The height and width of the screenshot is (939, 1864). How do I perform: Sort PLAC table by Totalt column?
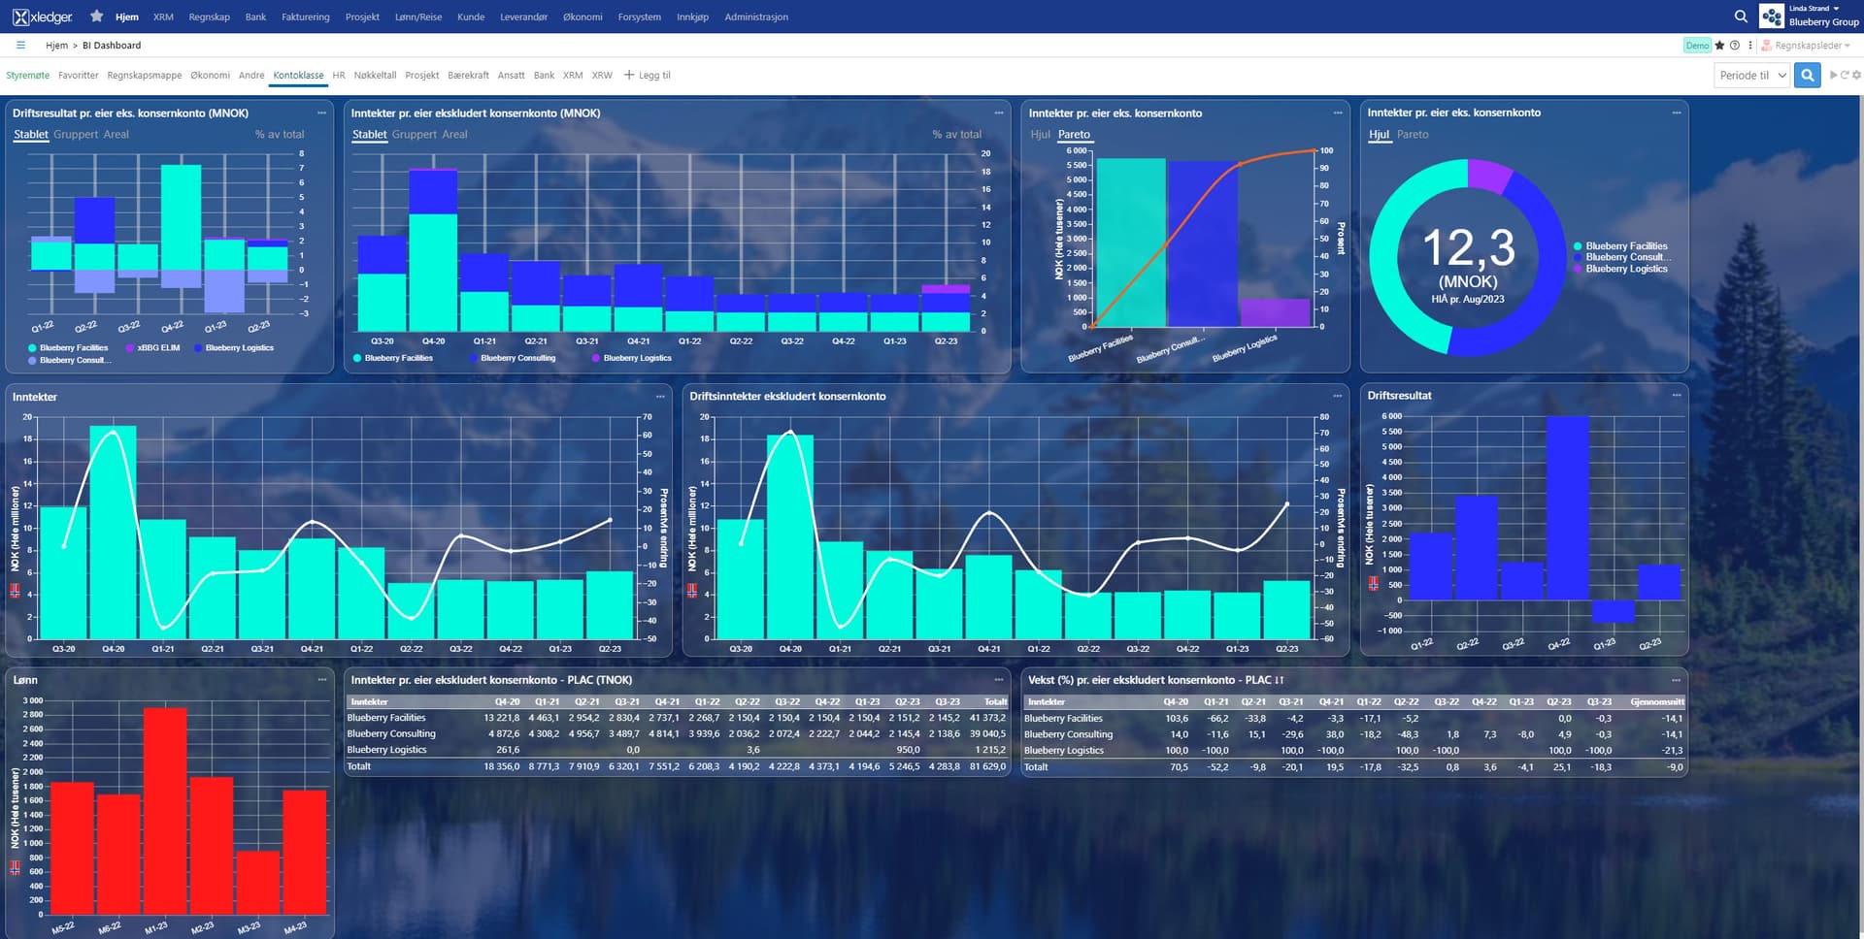995,701
